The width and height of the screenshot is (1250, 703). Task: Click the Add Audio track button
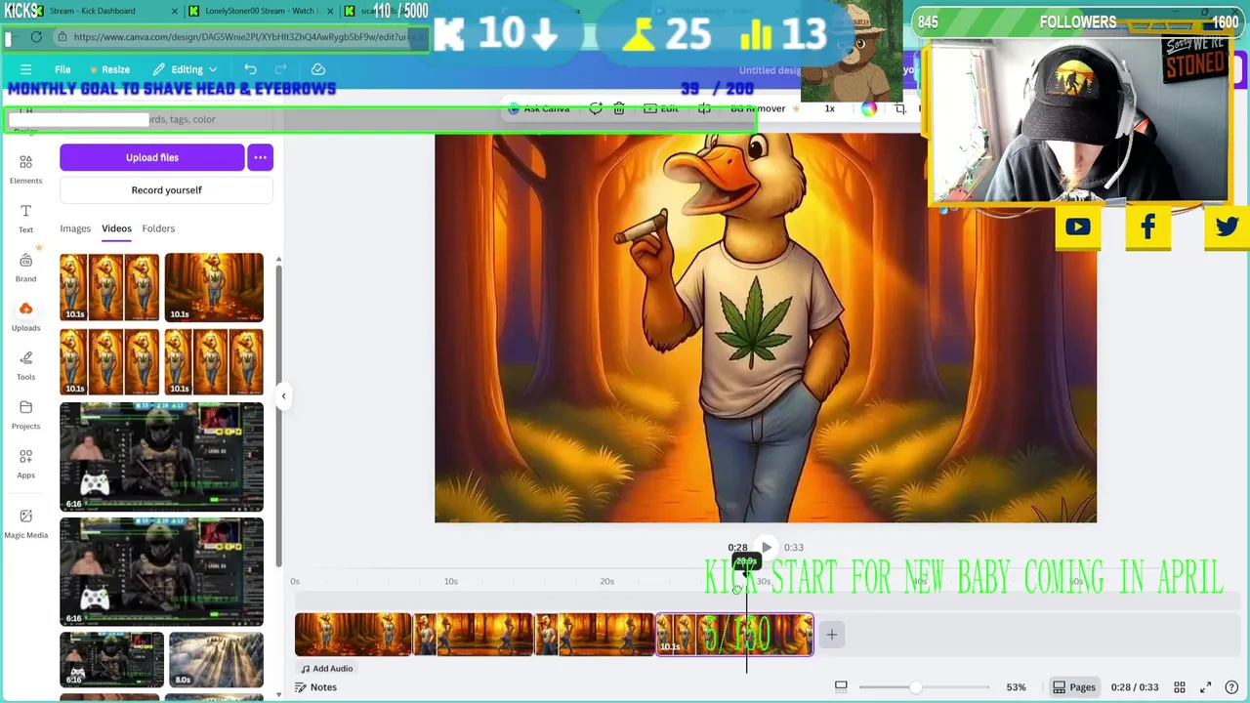(326, 669)
